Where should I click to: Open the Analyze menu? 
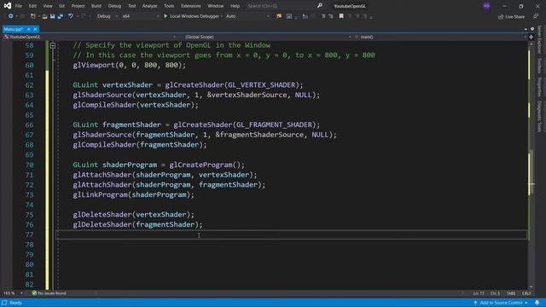point(150,6)
